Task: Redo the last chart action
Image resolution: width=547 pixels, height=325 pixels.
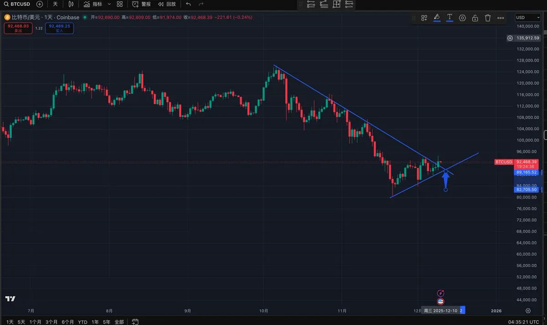Action: 201,4
